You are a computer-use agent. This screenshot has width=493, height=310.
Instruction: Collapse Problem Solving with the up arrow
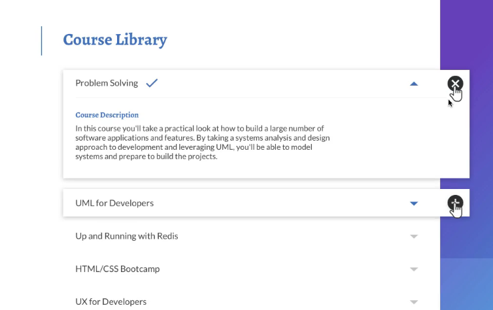[413, 84]
